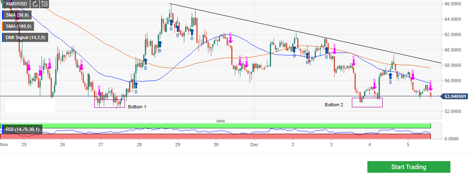Click the current price tag 53.940591

click(455, 97)
